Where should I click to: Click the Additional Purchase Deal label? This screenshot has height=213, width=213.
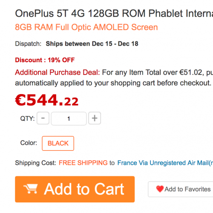pyautogui.click(x=58, y=72)
